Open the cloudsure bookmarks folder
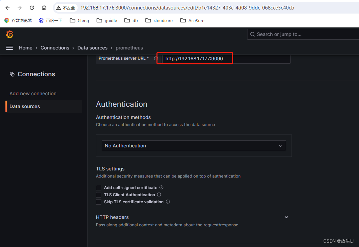 point(159,20)
